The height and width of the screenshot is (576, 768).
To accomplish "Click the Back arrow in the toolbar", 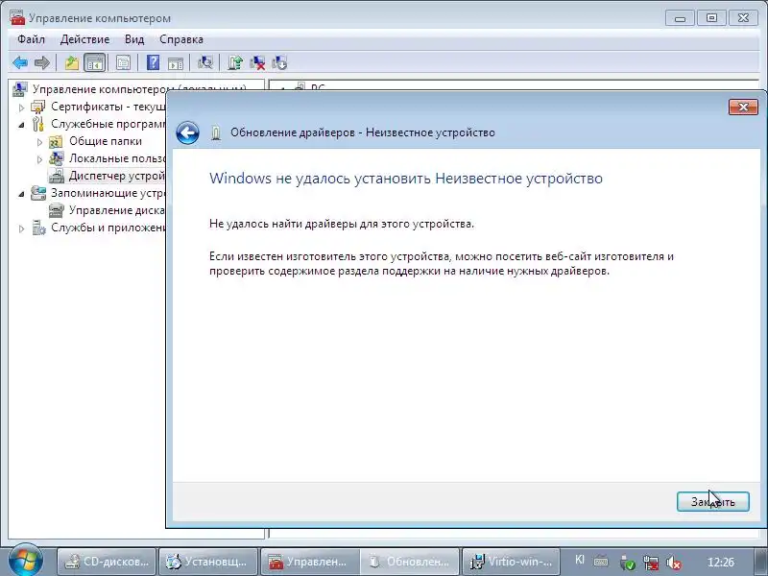I will point(20,62).
